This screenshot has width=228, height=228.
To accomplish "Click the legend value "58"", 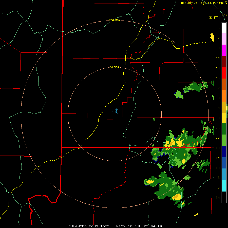I will pos(218,48).
